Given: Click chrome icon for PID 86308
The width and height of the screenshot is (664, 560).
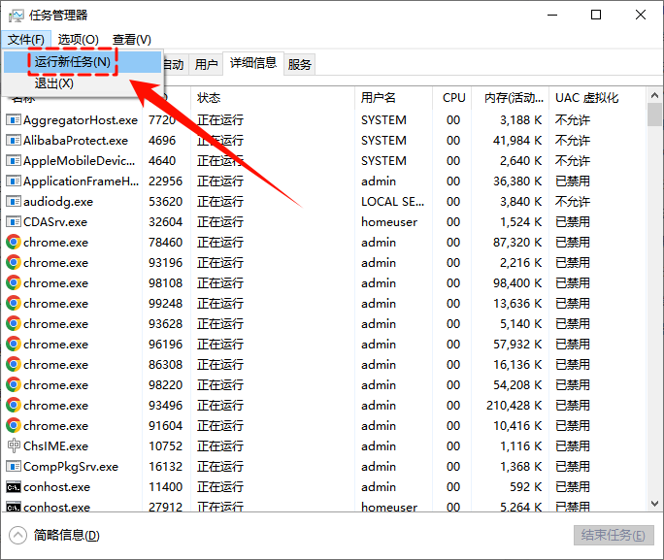Looking at the screenshot, I should coord(14,364).
